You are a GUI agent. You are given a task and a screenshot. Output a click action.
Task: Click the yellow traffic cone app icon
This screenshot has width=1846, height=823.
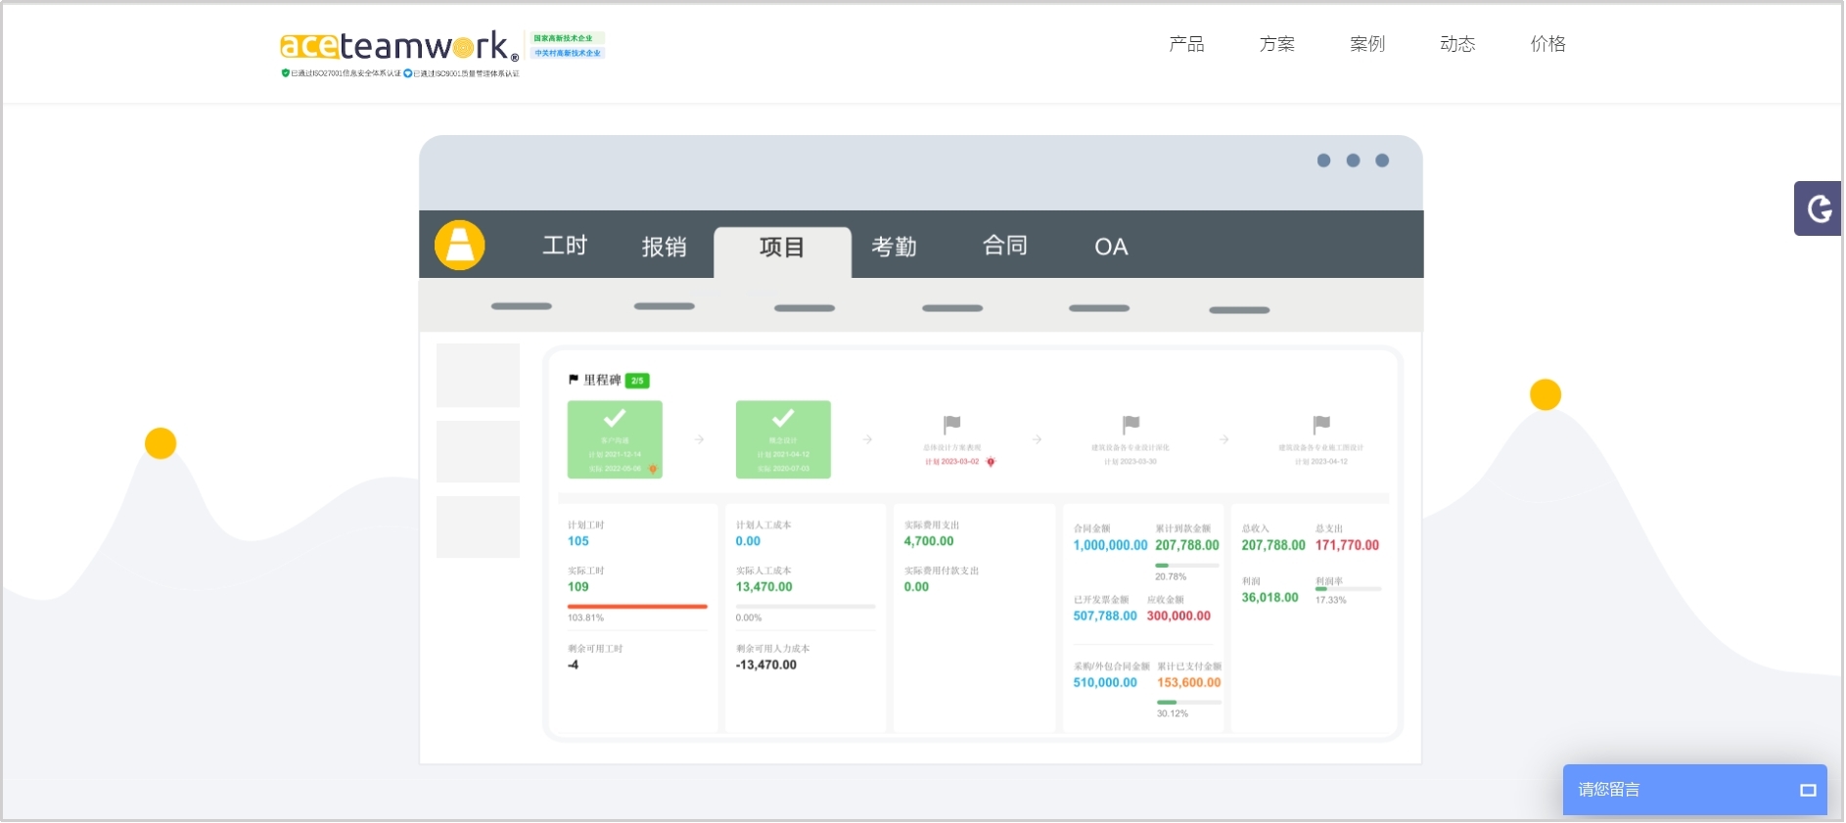pos(460,245)
